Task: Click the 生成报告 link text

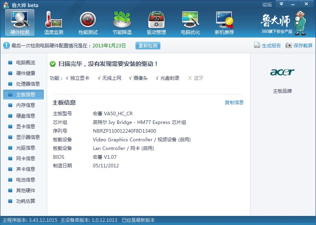Action: tap(271, 45)
